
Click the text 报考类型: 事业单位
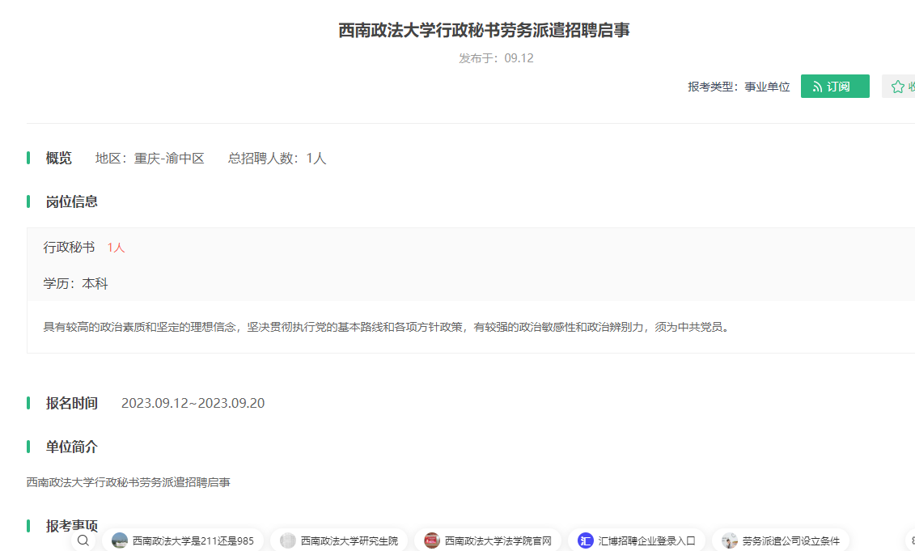(x=739, y=87)
